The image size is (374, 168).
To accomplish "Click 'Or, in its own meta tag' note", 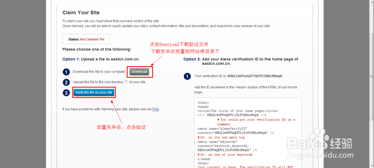I will pos(221,137).
